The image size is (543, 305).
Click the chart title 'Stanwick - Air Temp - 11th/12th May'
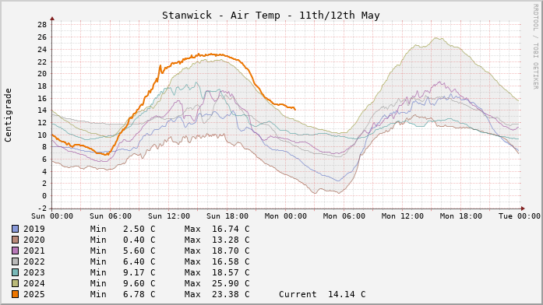click(x=271, y=16)
